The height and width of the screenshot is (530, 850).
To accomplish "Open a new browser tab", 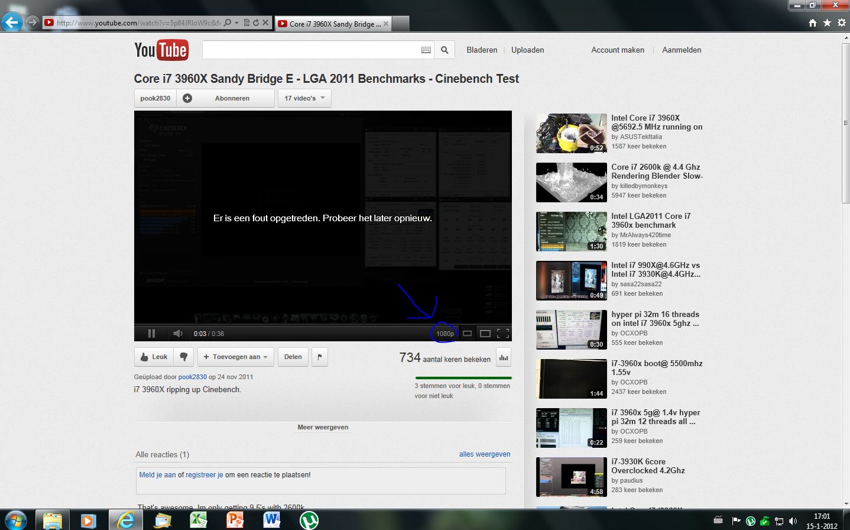I will [x=400, y=24].
